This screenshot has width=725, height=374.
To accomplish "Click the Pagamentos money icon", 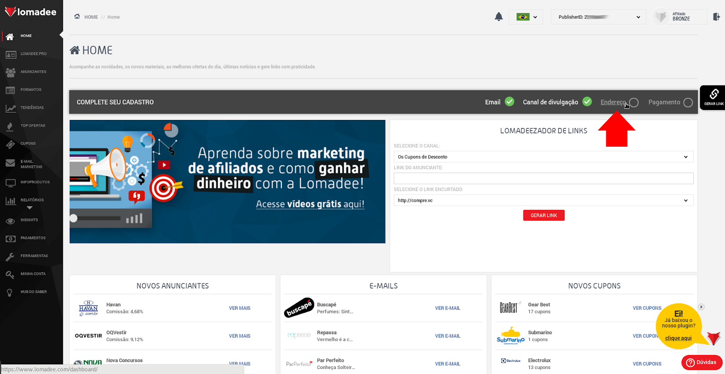I will (x=10, y=239).
